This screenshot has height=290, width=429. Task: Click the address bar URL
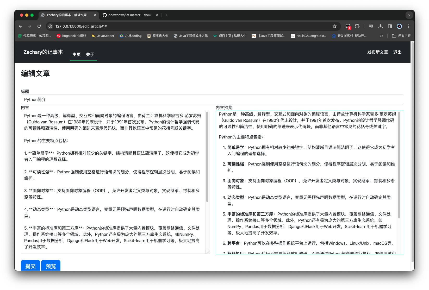(x=81, y=26)
